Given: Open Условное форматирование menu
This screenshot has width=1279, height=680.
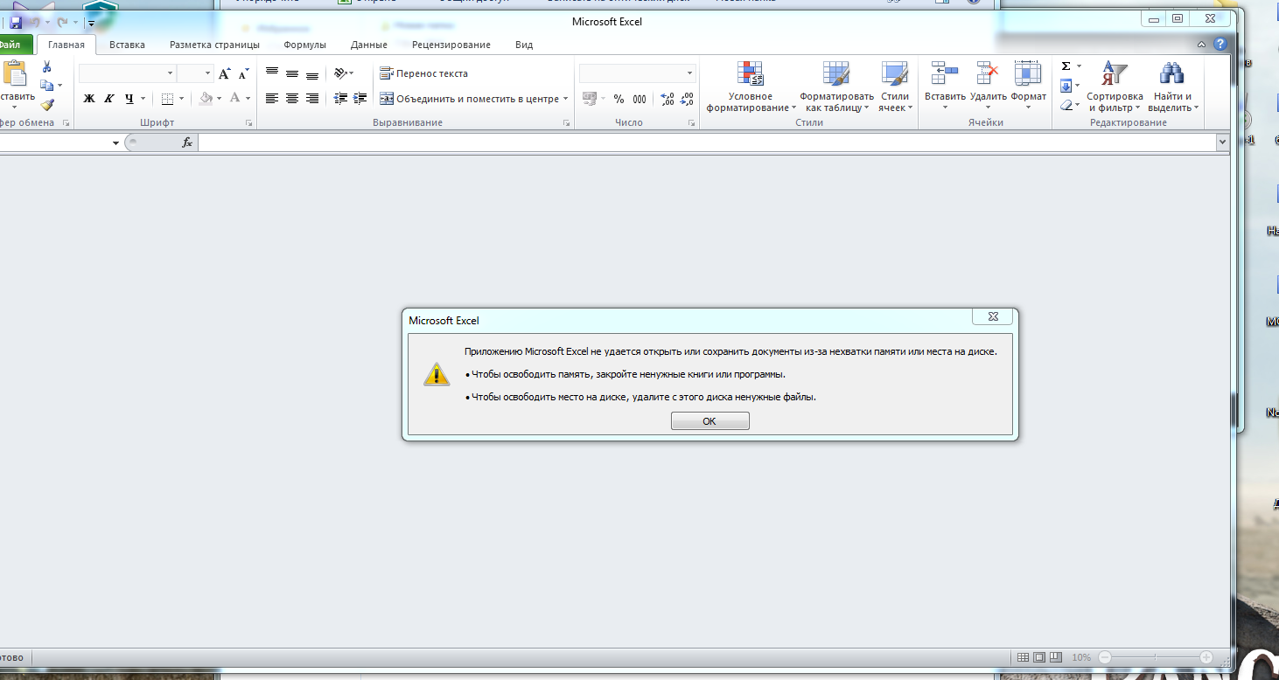Looking at the screenshot, I should (751, 87).
